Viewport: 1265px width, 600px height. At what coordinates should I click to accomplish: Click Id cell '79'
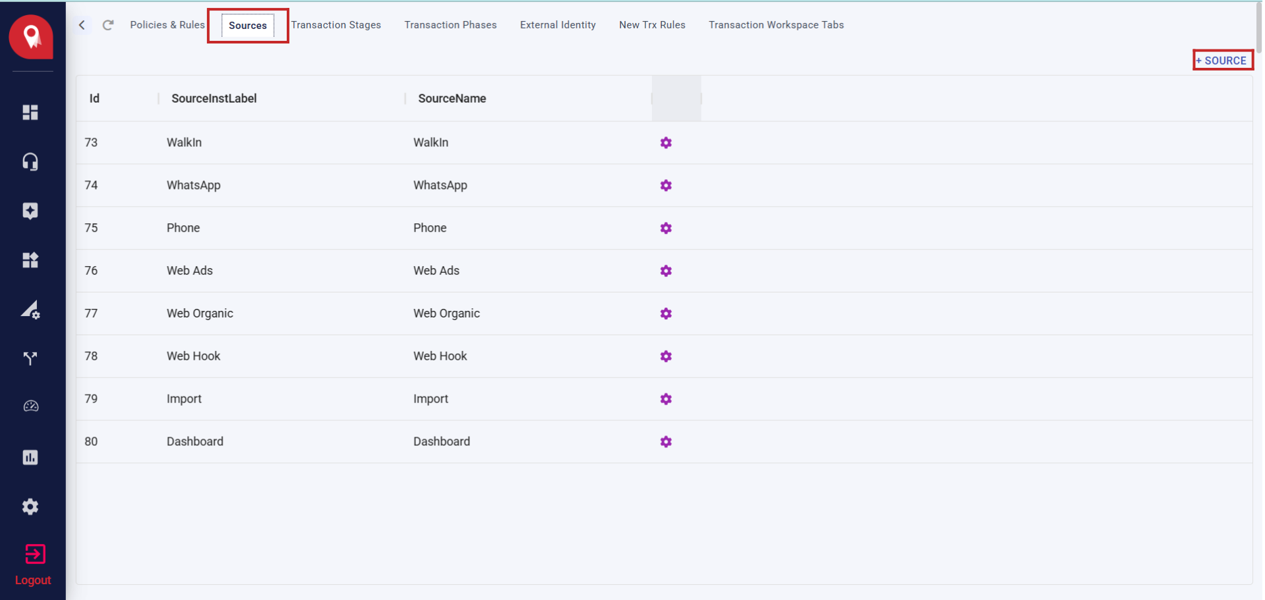pos(91,399)
